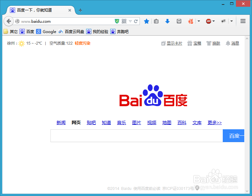
Task: Click the 京ICP证030173号 footer link
Action: (178, 189)
